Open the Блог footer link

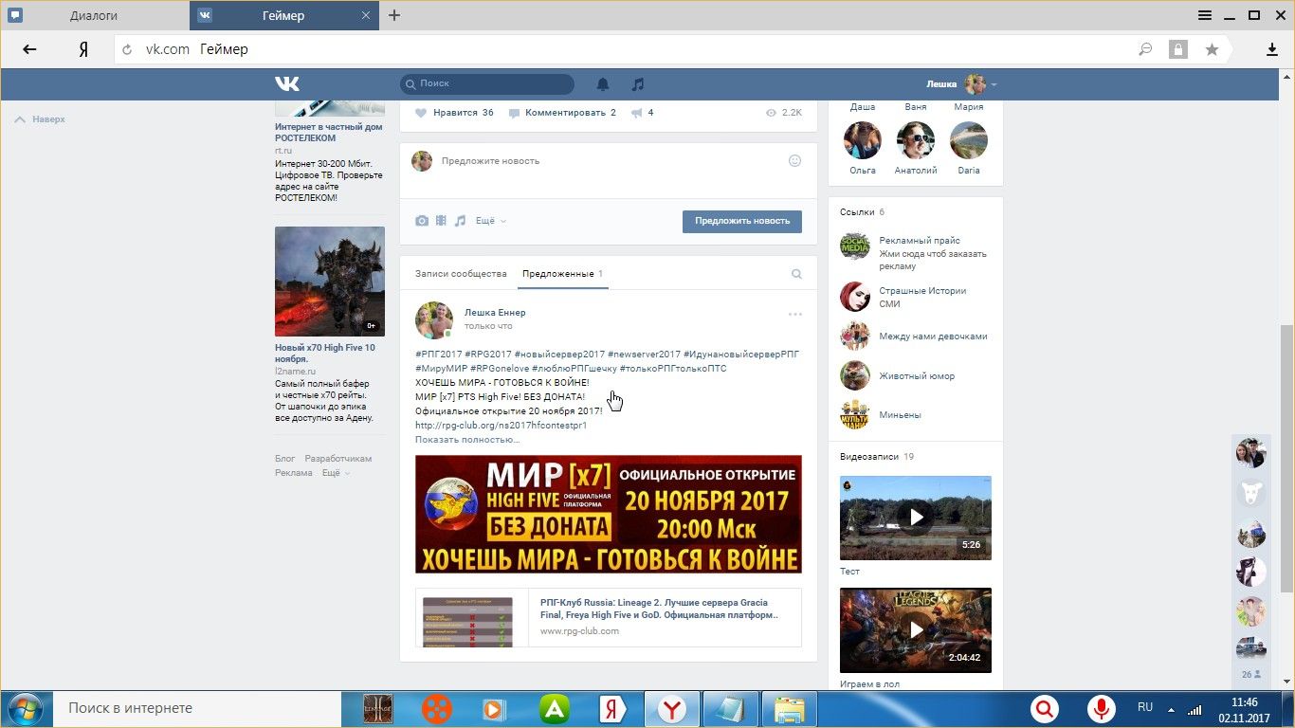pyautogui.click(x=285, y=459)
